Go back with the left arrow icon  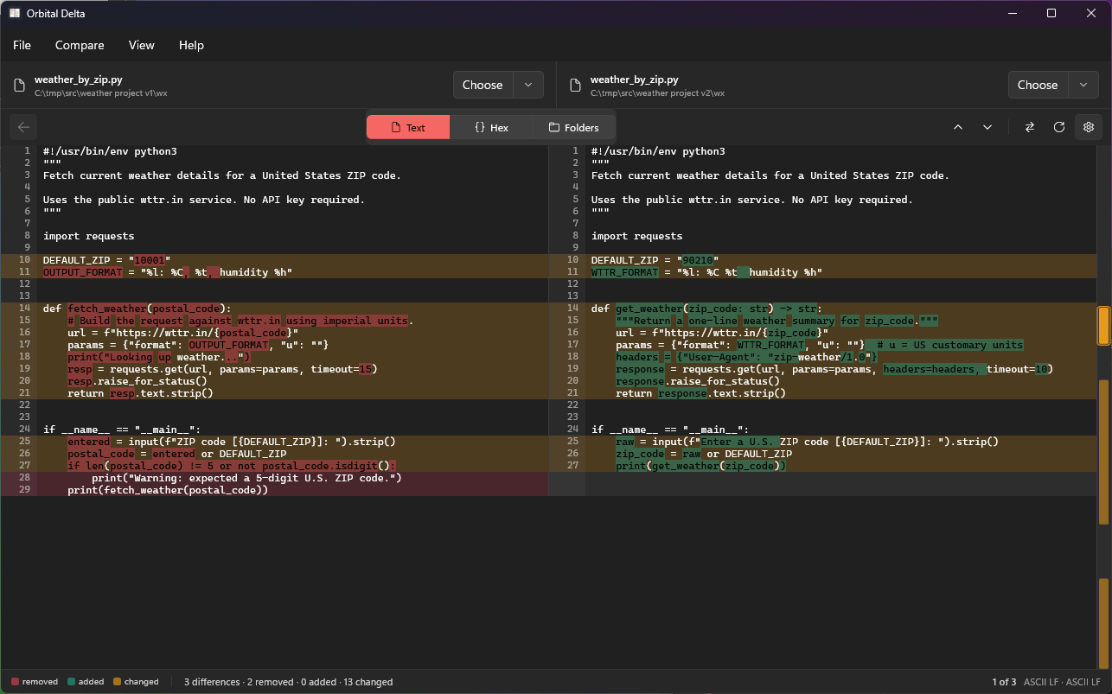coord(23,127)
